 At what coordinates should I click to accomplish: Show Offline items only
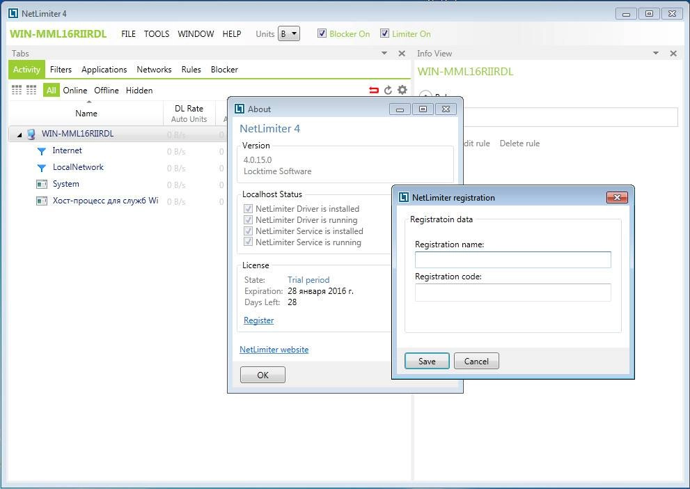coord(107,91)
